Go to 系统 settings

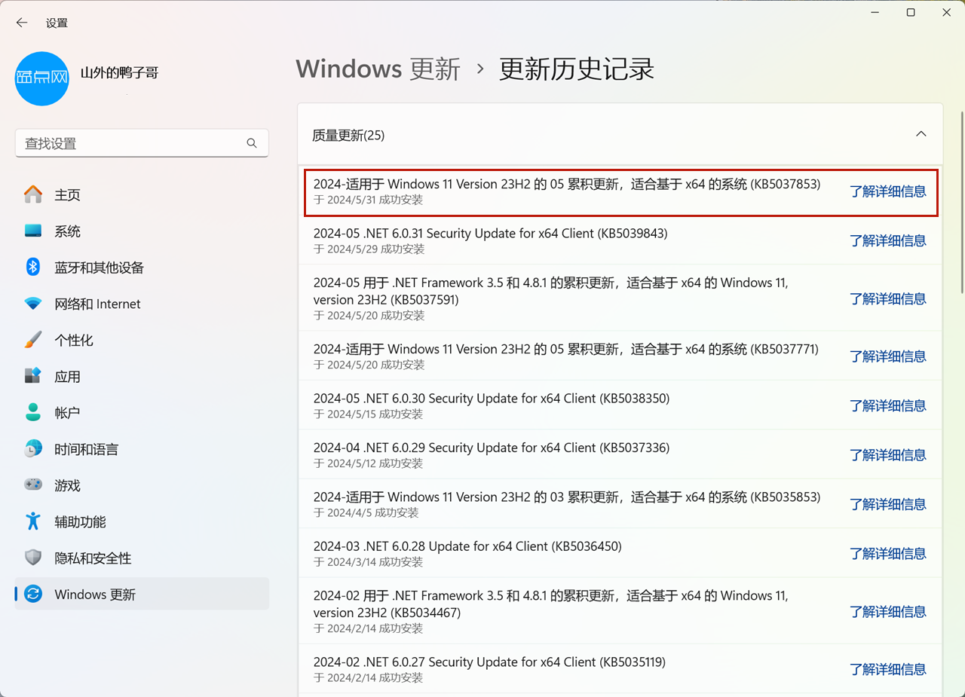pos(142,231)
